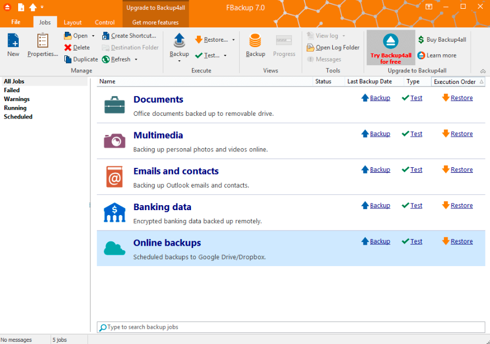
Task: Select the Jobs ribbon tab
Action: tap(45, 22)
